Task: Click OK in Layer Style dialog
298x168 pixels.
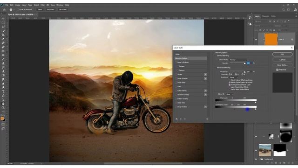Action: coord(283,54)
